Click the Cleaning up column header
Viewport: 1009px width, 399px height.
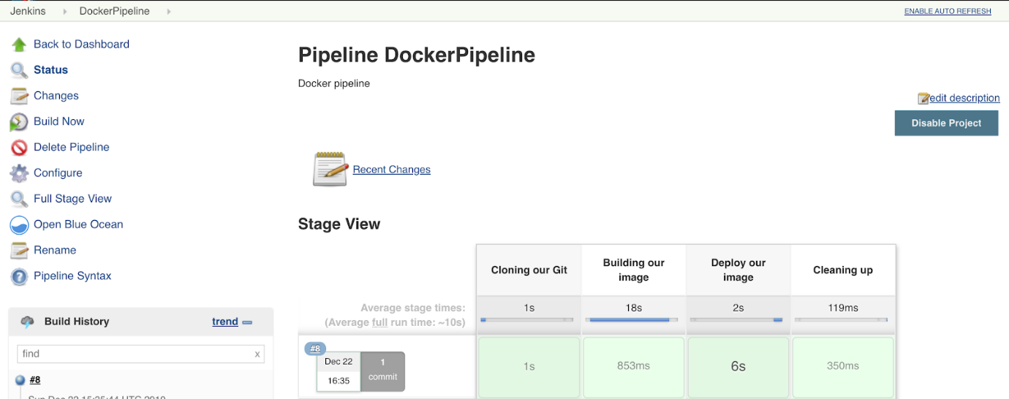(843, 270)
